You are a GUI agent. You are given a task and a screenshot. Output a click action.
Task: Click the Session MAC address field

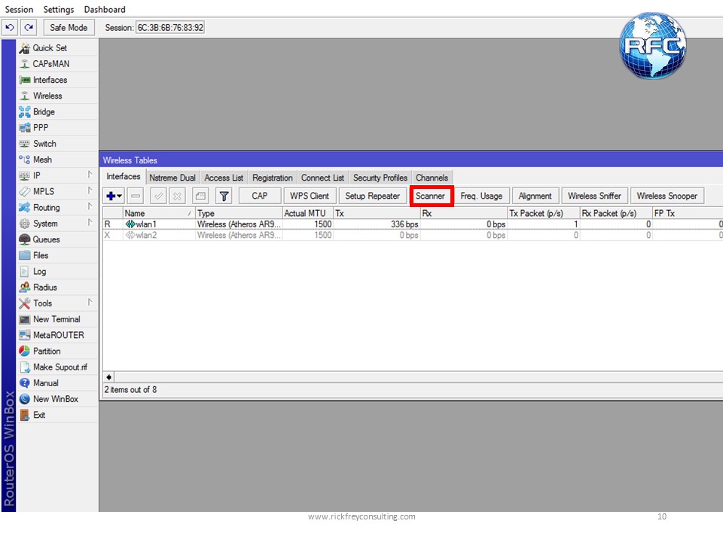point(170,28)
